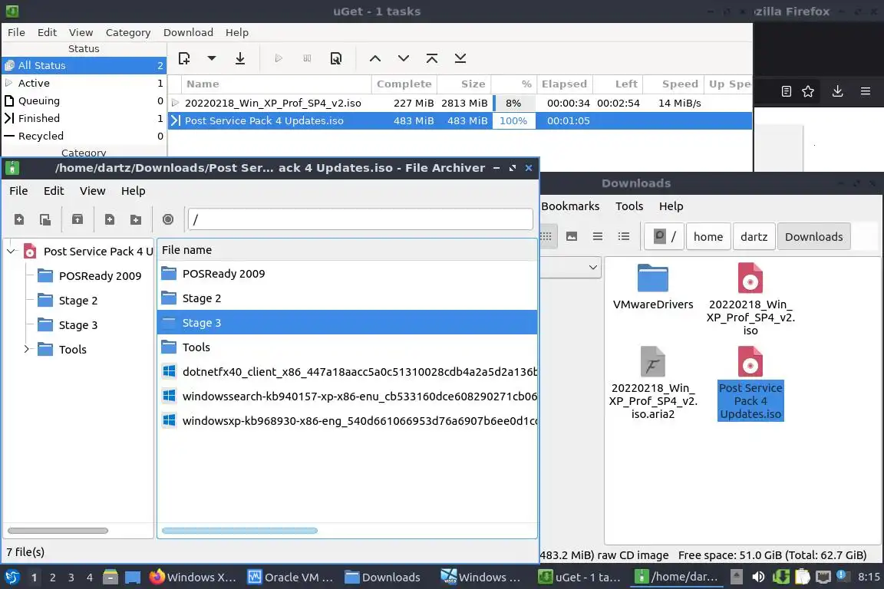
Task: Collapse Post Service Pack 4 tree root
Action: point(12,252)
